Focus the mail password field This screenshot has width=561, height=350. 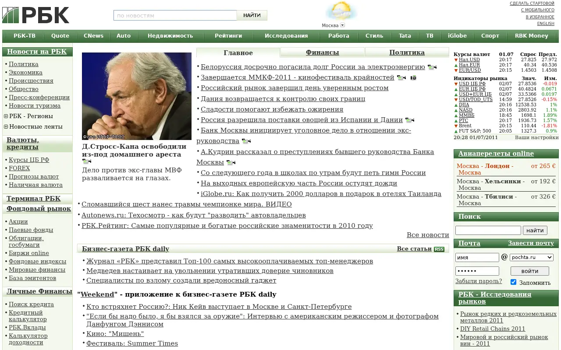(x=477, y=271)
